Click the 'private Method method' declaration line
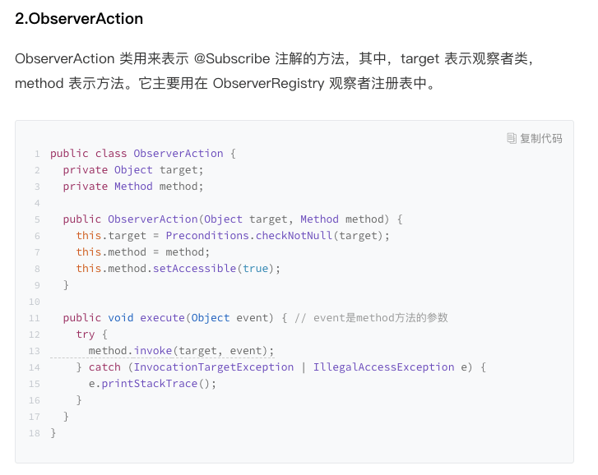 pyautogui.click(x=132, y=187)
